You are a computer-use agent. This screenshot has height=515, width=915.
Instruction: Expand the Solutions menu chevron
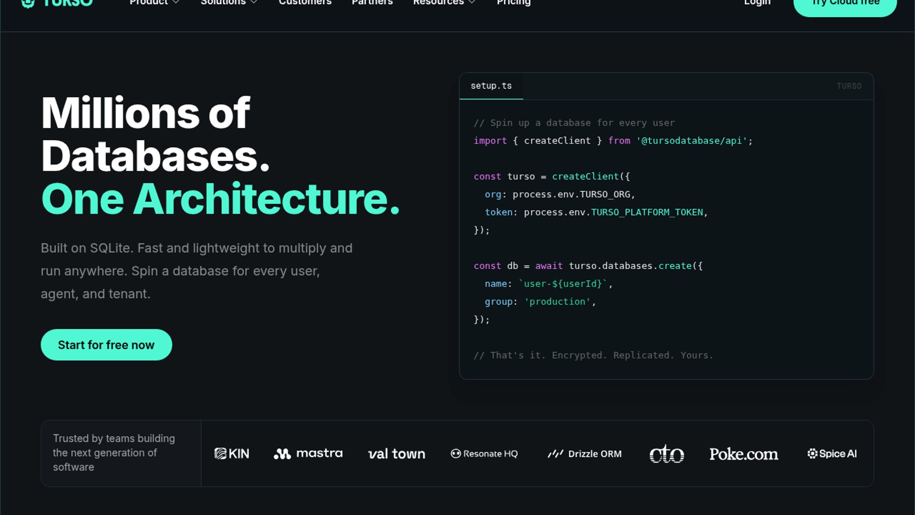[x=254, y=2]
